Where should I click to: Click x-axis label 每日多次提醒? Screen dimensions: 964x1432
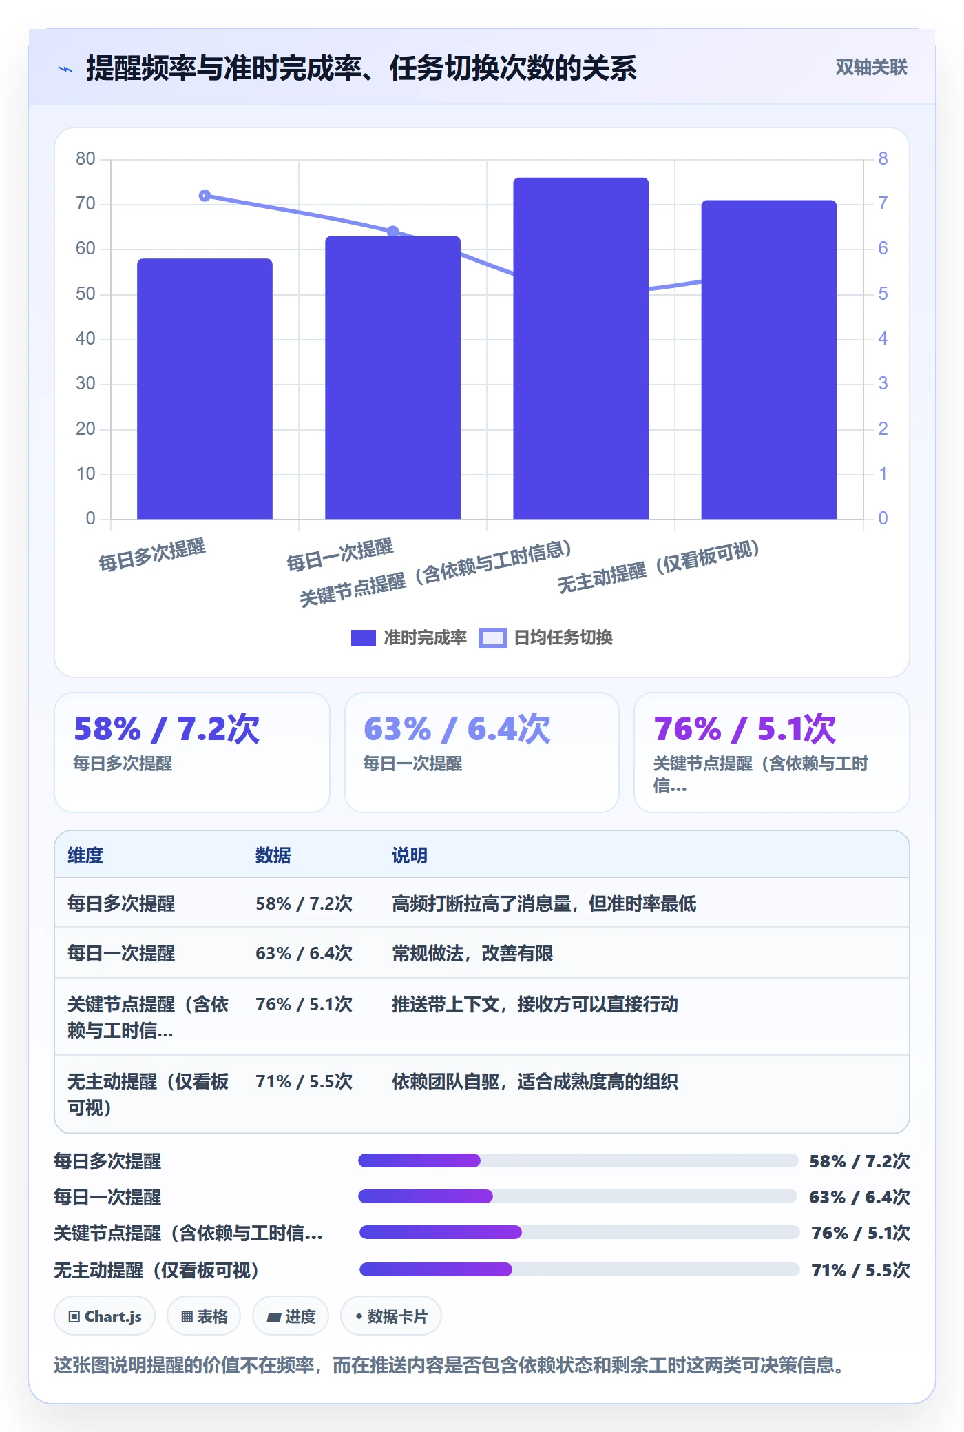152,555
